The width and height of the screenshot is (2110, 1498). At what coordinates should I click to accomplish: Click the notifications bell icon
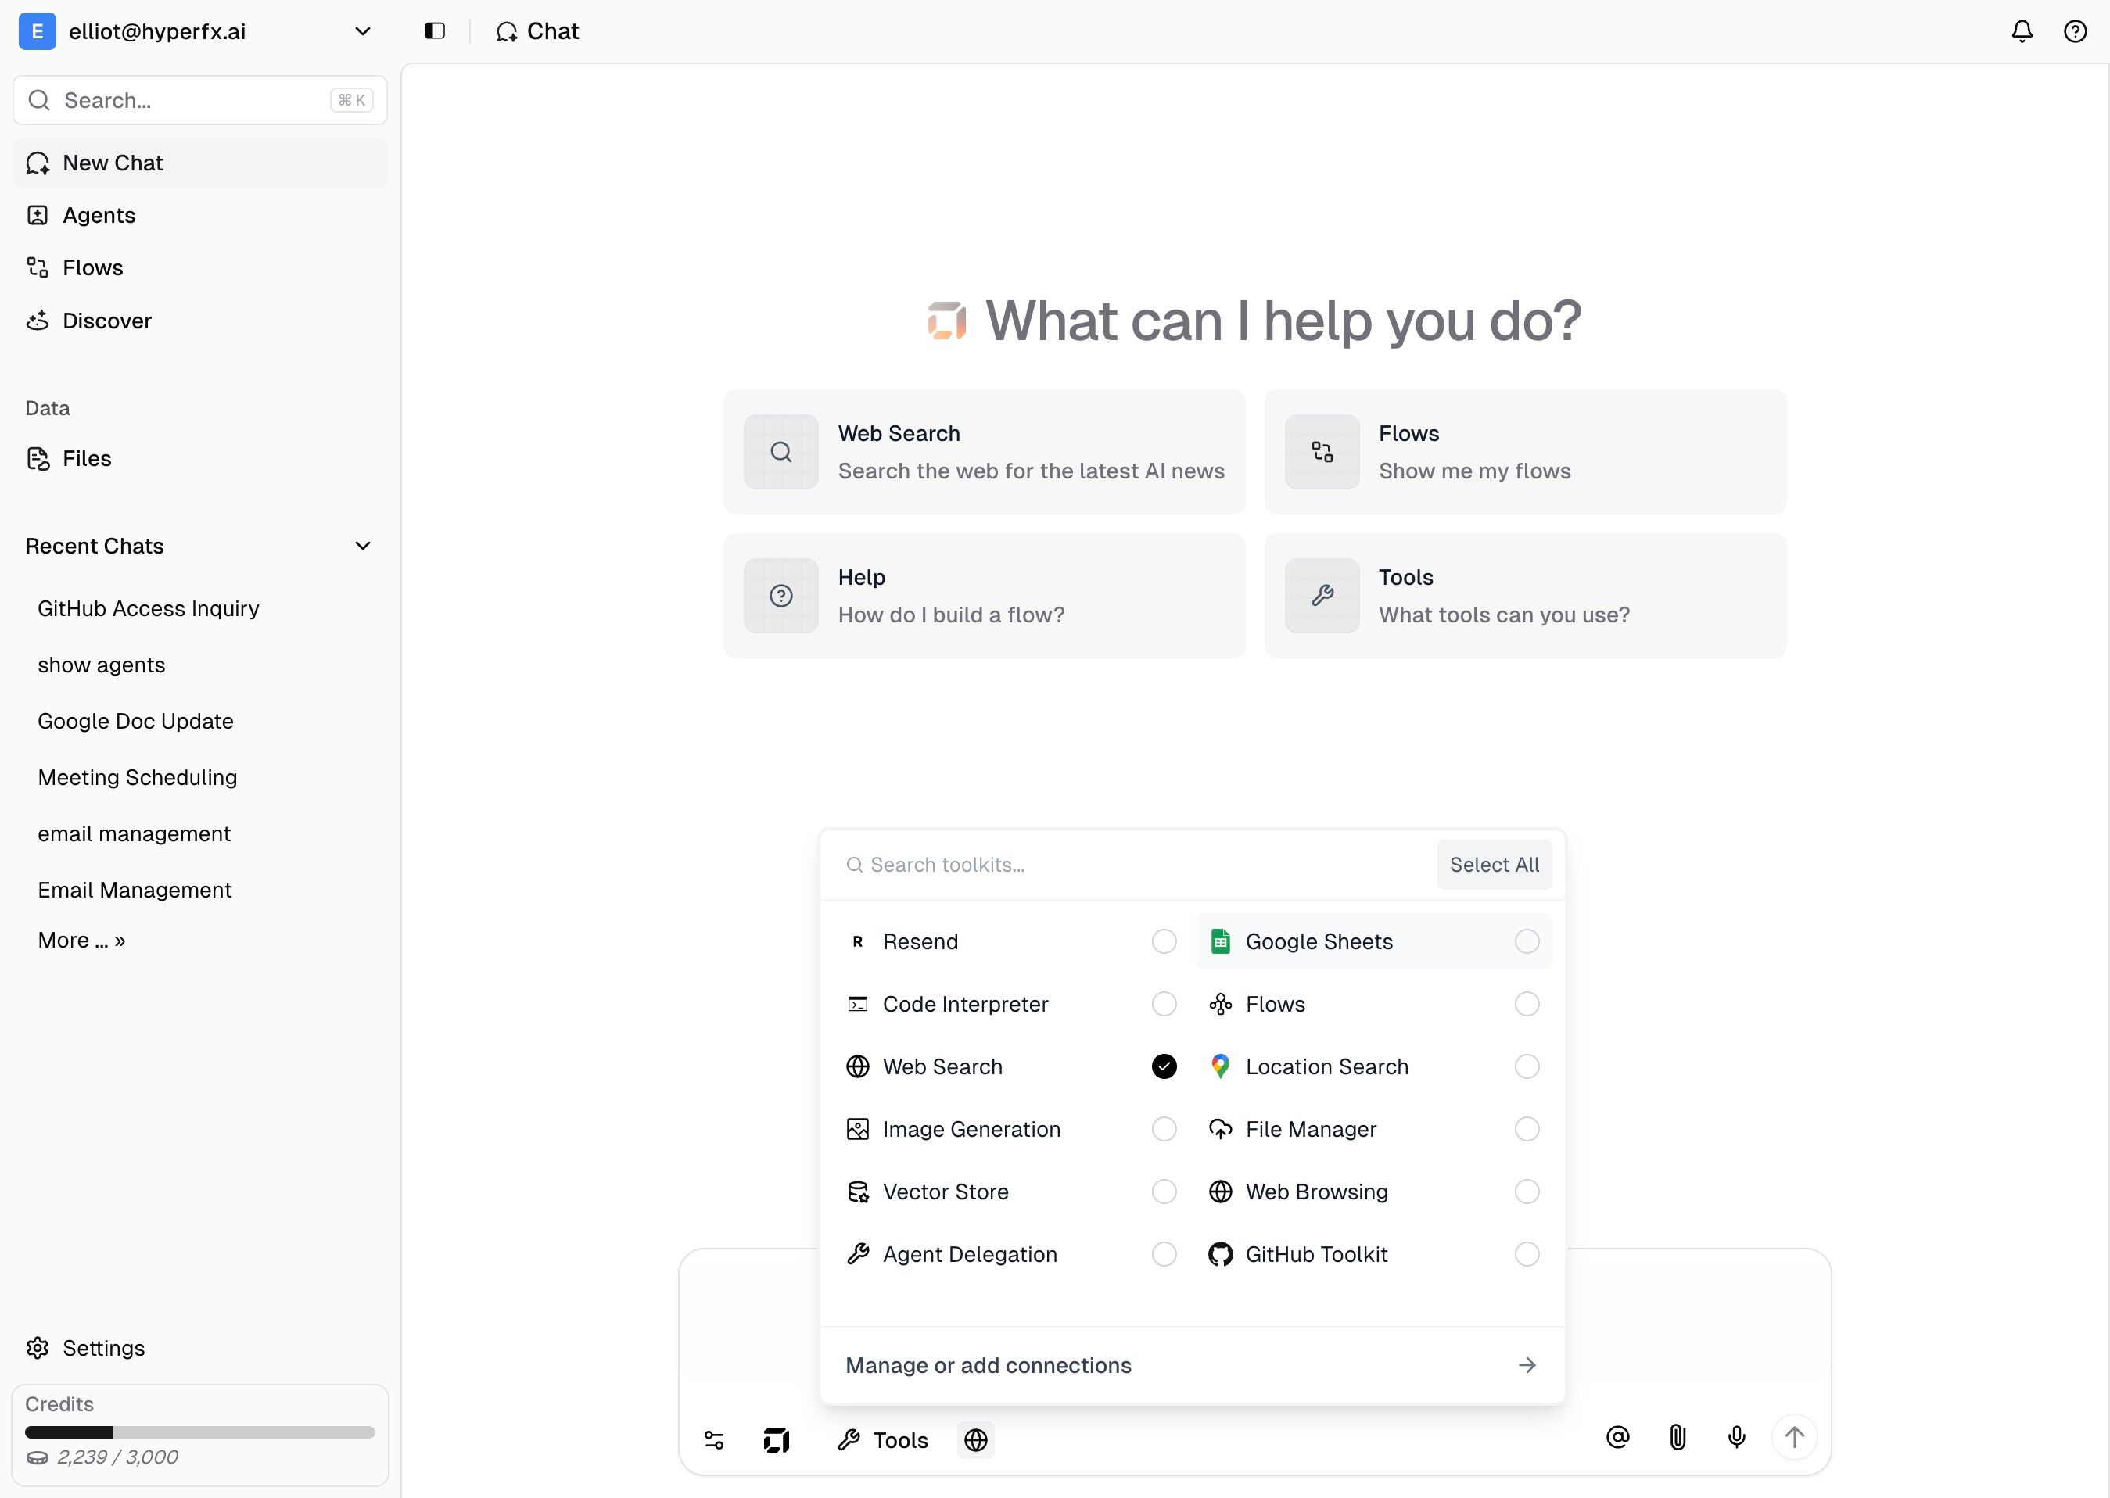pos(2022,31)
